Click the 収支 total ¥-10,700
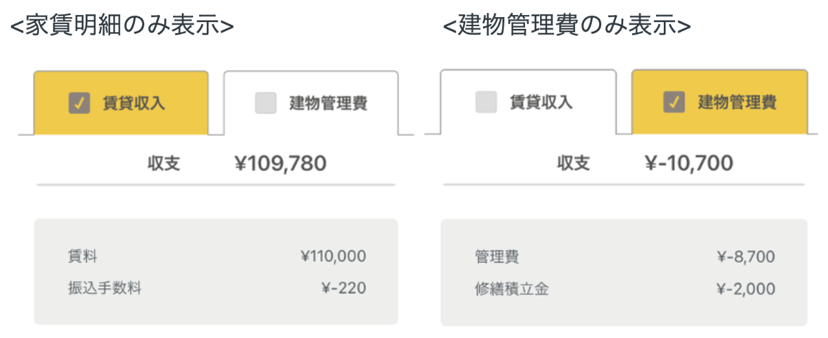The image size is (828, 338). (689, 164)
